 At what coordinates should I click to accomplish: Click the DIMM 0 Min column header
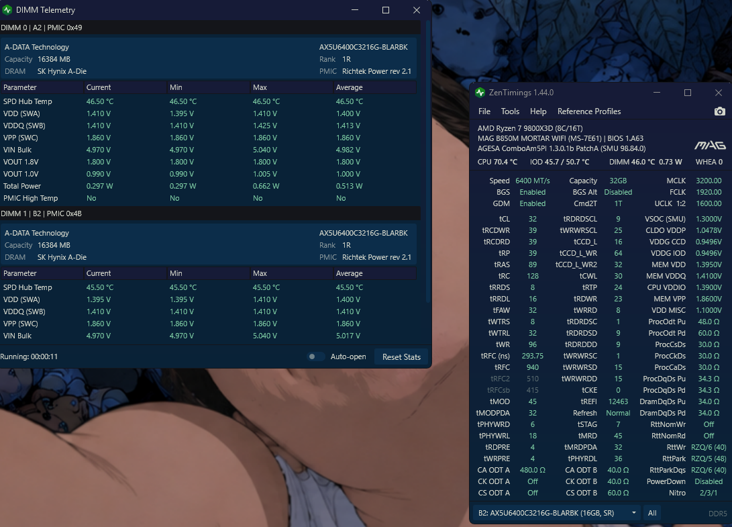208,87
